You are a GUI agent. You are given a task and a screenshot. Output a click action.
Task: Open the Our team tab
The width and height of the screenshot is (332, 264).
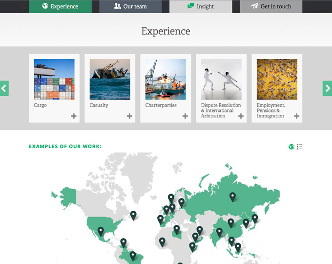(x=131, y=6)
